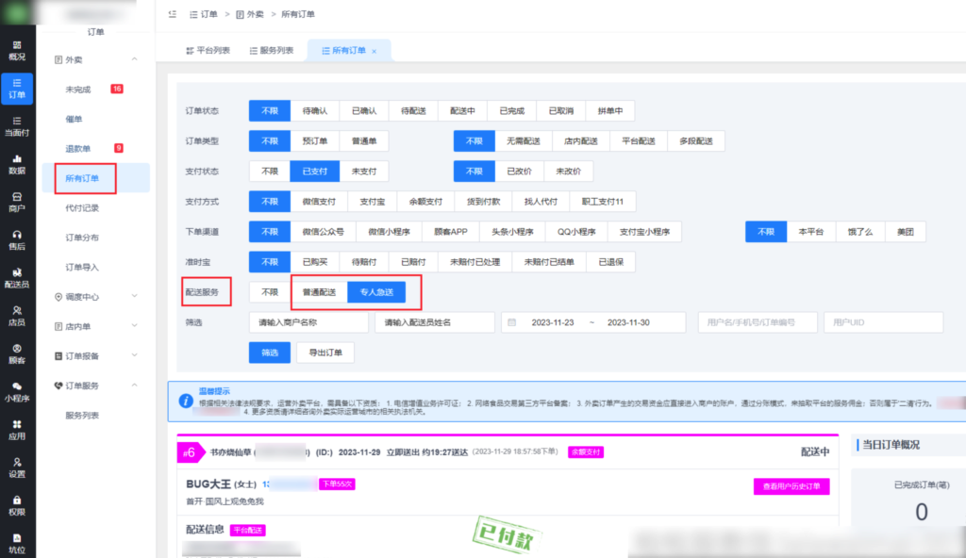The width and height of the screenshot is (966, 558).
Task: Open 设置 settings in the sidebar
Action: (x=17, y=468)
